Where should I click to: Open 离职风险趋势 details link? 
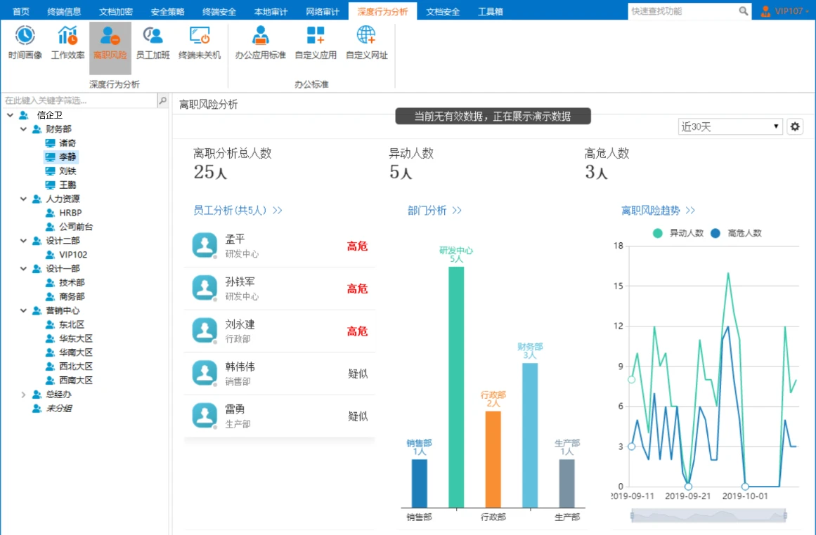point(659,210)
